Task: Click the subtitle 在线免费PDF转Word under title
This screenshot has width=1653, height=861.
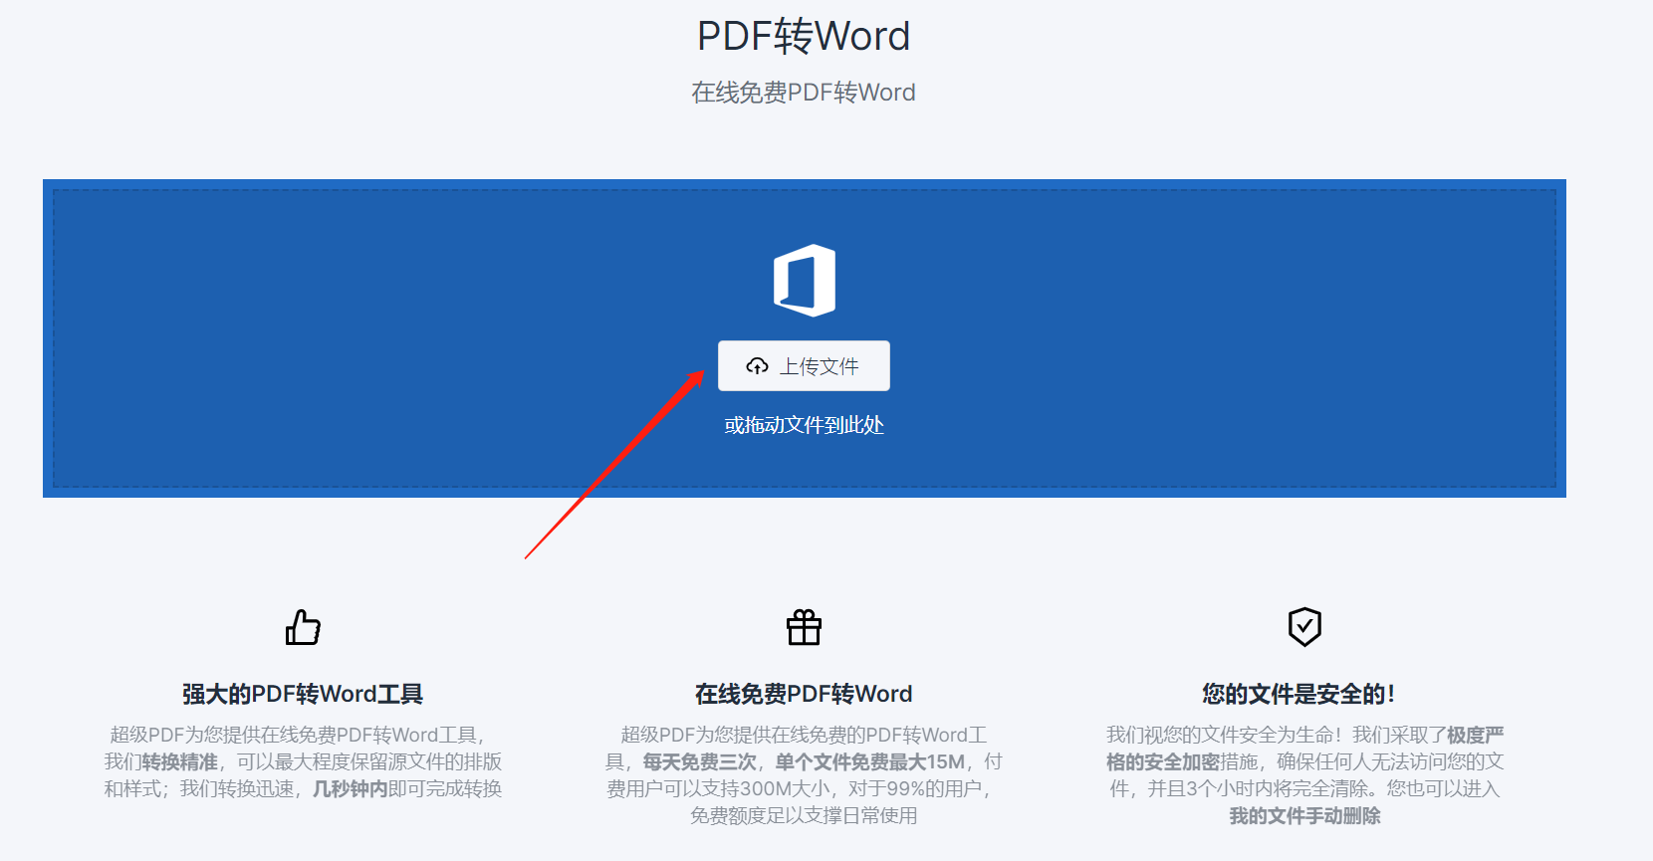Action: [804, 93]
